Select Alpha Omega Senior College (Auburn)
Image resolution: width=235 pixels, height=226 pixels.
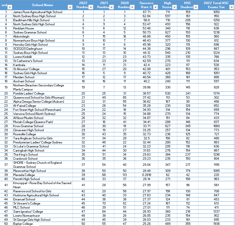(x=43, y=102)
